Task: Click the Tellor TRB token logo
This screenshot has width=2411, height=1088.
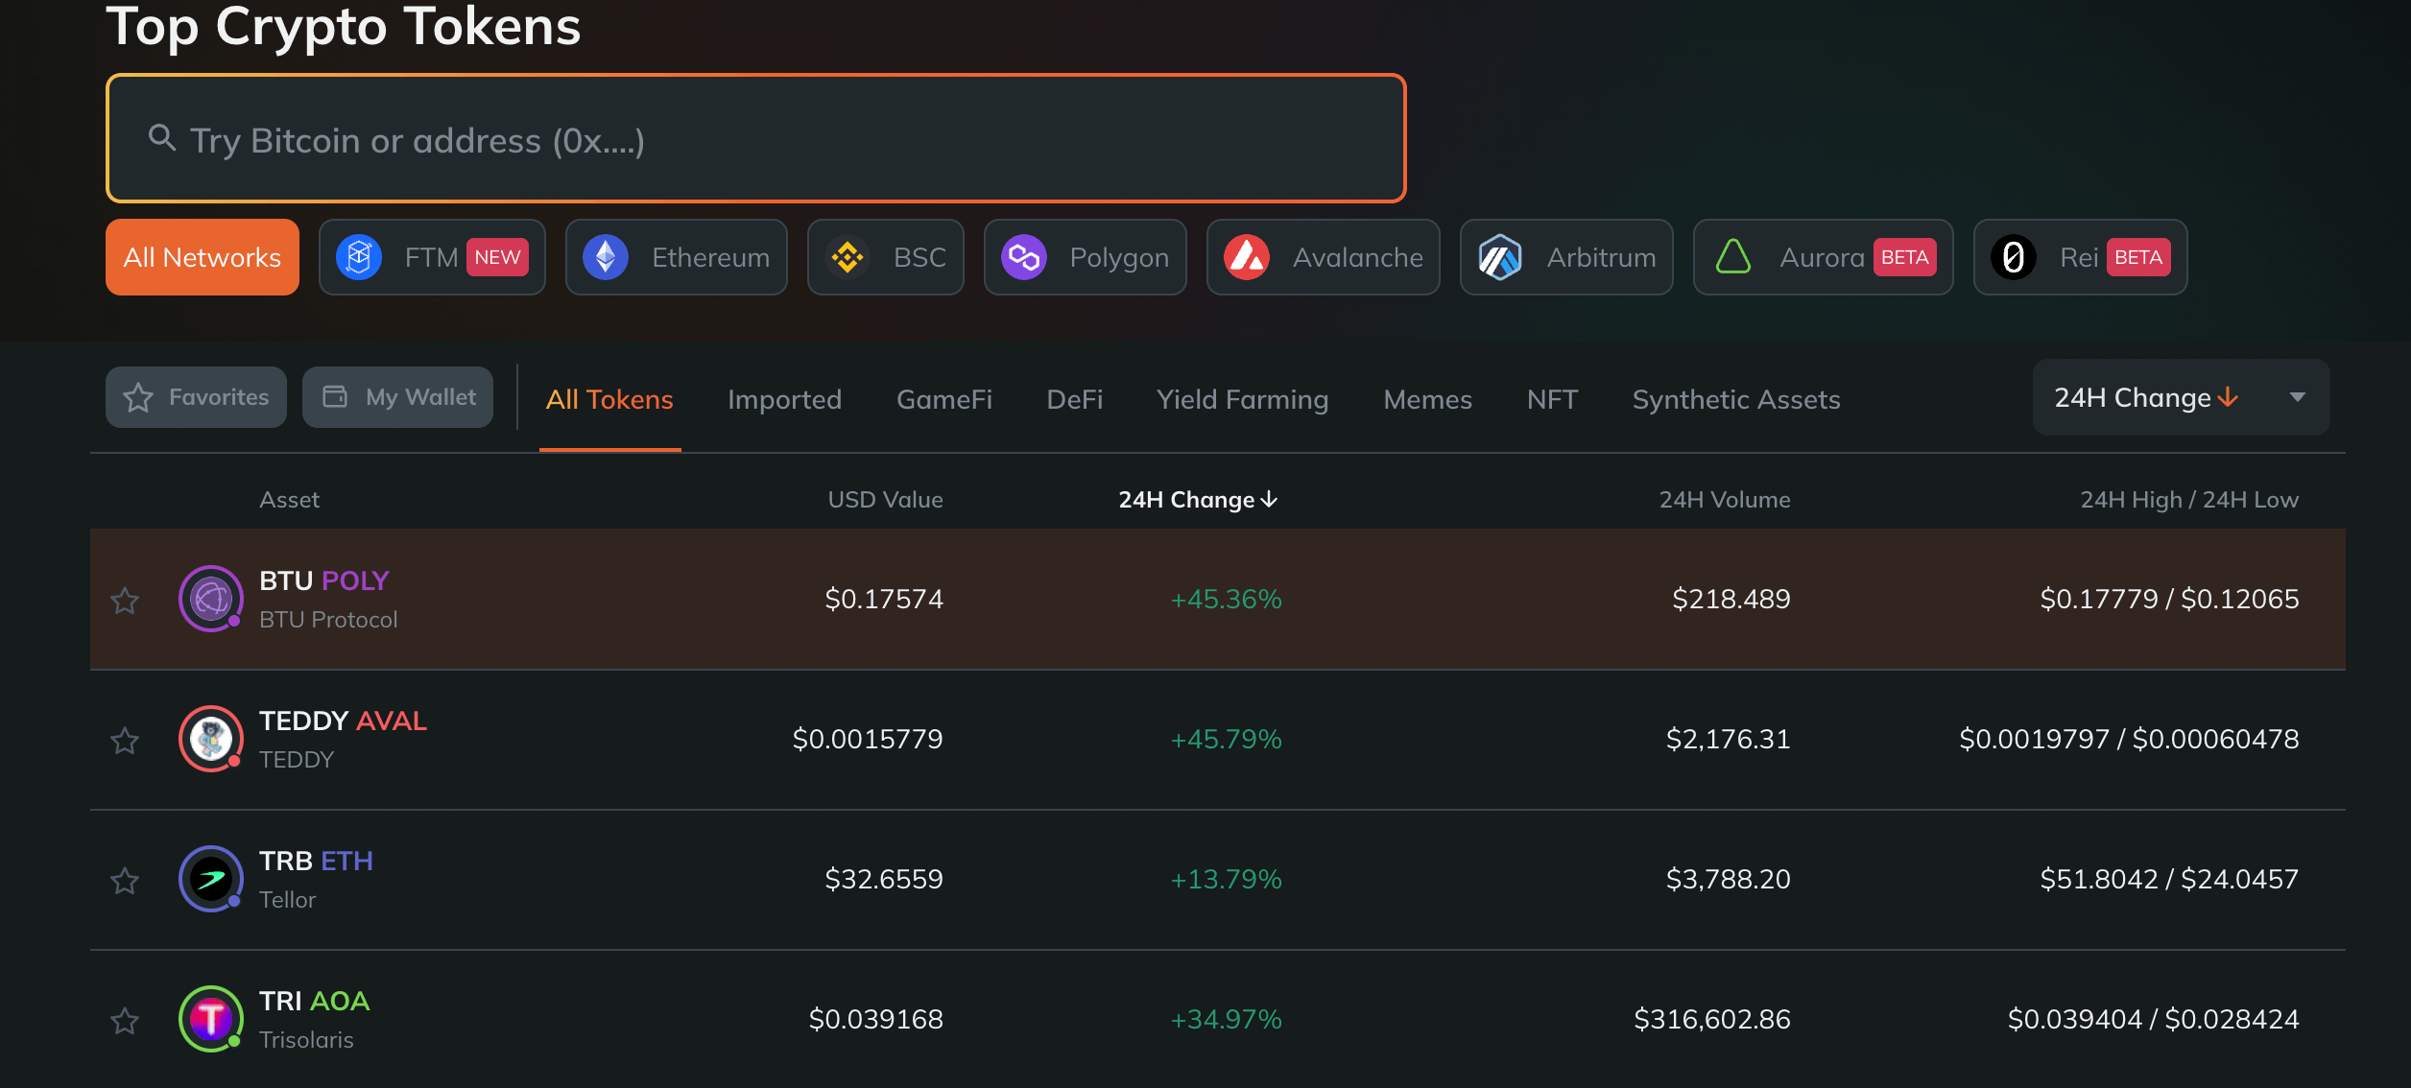Action: pyautogui.click(x=211, y=879)
